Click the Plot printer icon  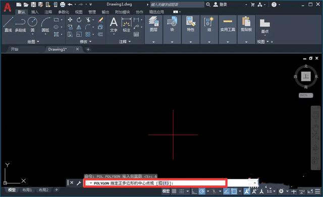click(x=63, y=5)
